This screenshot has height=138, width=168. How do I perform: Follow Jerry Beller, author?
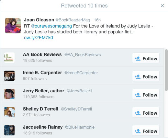click(x=146, y=95)
